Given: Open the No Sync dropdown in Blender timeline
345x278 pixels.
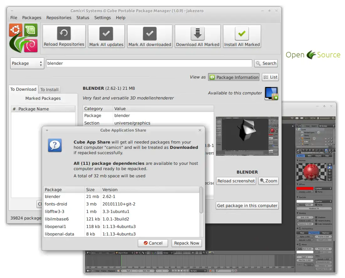Looking at the screenshot, I should click(198, 271).
